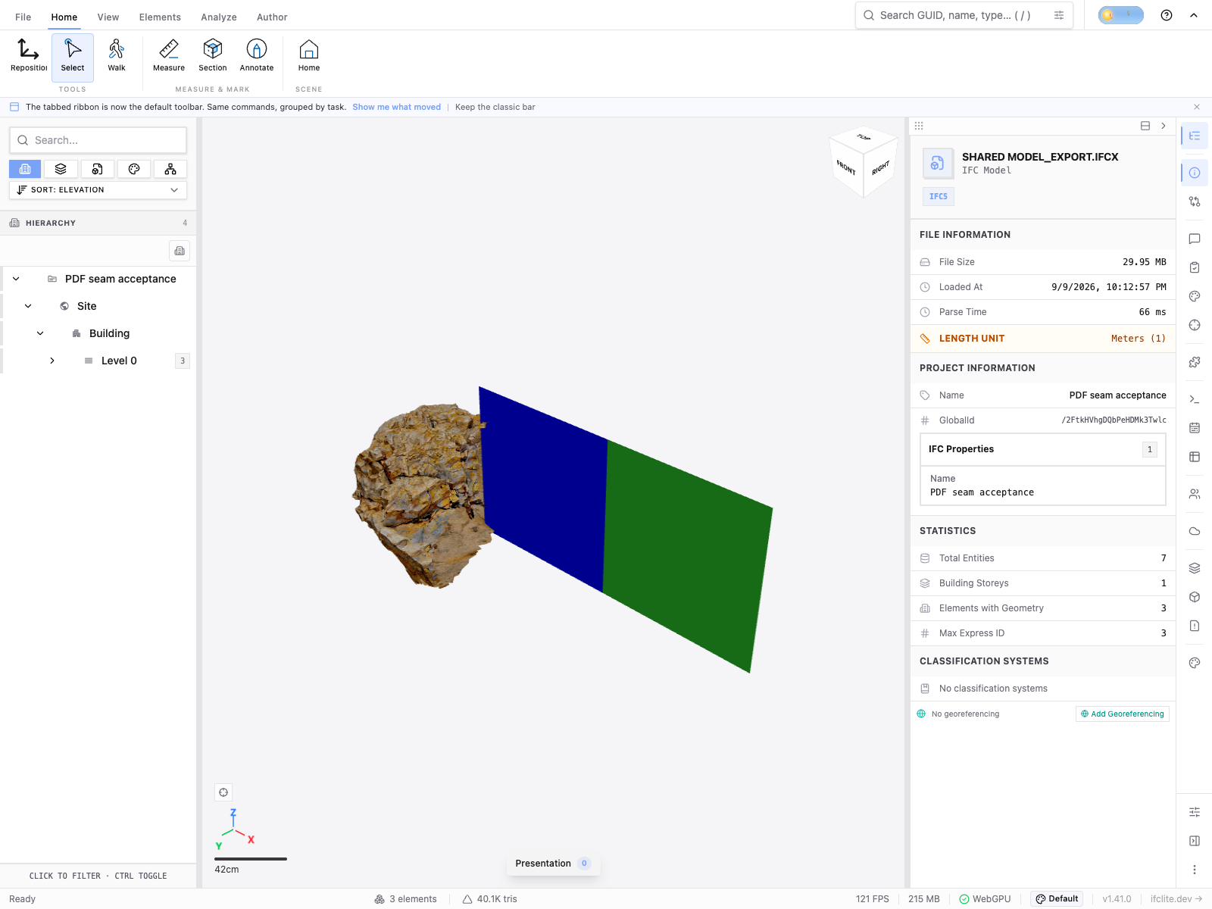
Task: Open the cloud icon in right sidebar
Action: (x=1195, y=531)
